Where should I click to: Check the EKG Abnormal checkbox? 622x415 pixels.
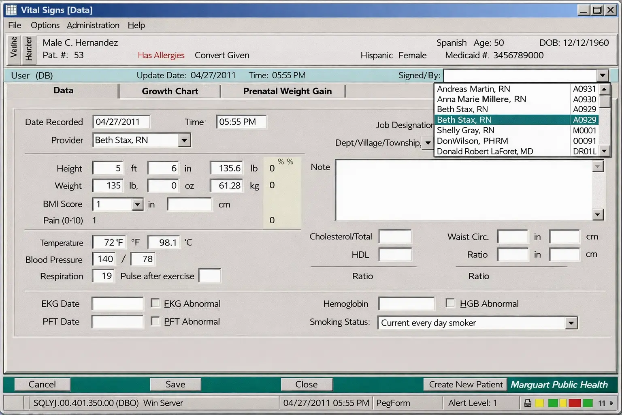(x=155, y=303)
